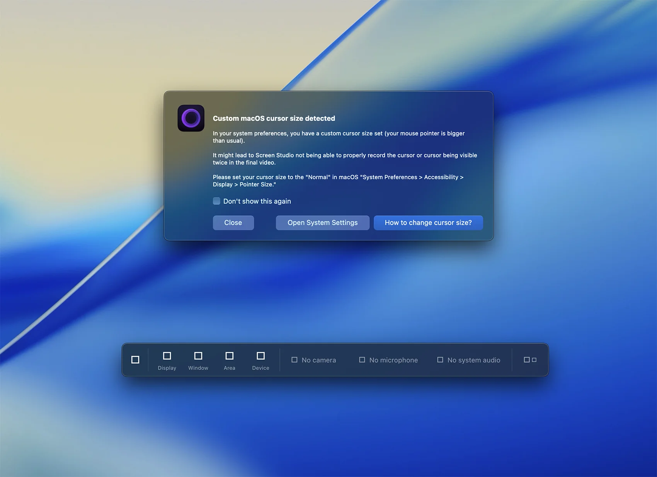The image size is (657, 477).
Task: Dismiss the dialog with the Close button
Action: pyautogui.click(x=233, y=223)
